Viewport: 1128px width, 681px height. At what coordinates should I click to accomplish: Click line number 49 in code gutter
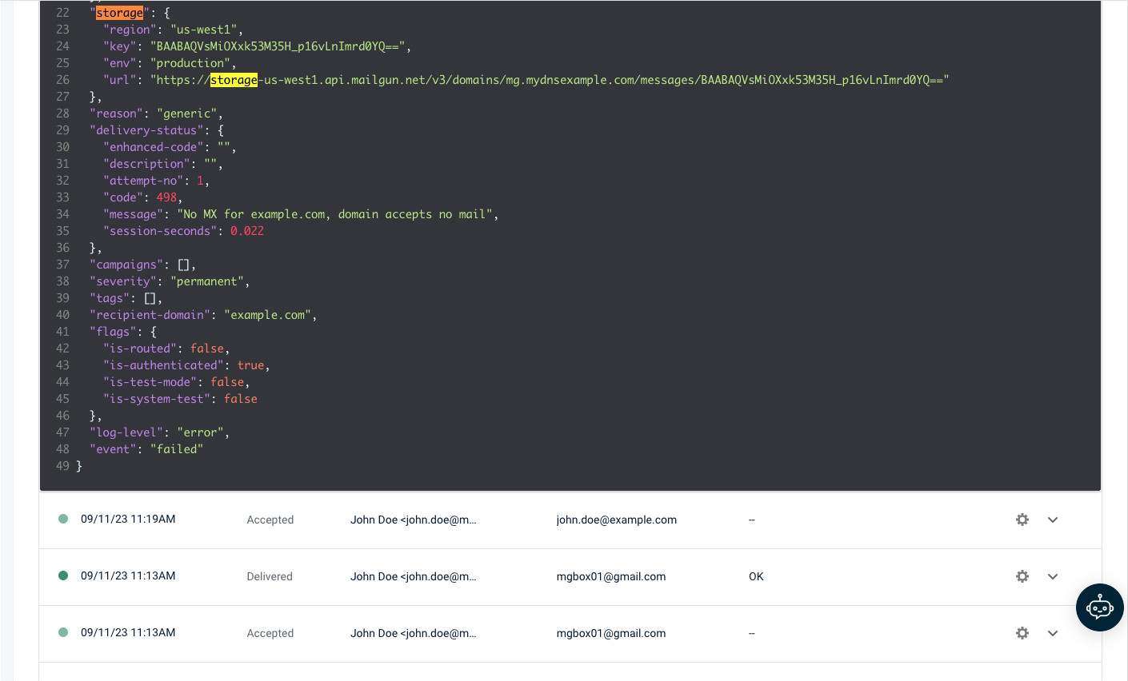(62, 466)
